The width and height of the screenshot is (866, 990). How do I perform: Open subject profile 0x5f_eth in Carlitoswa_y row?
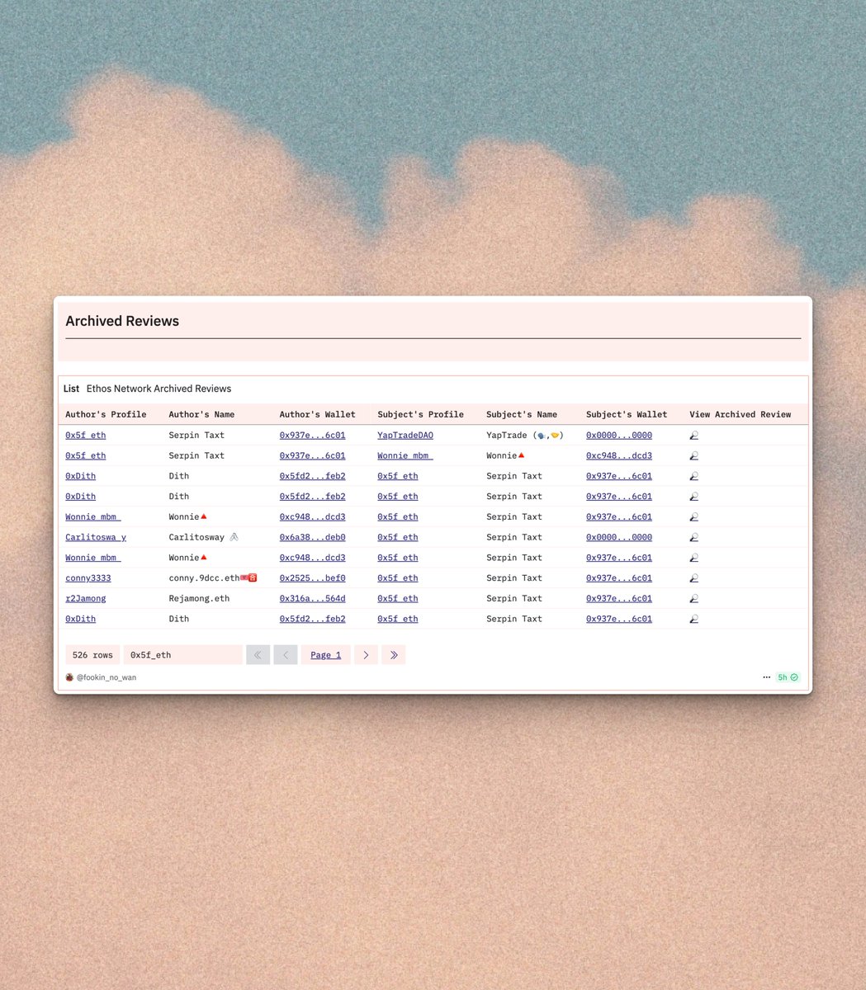398,537
